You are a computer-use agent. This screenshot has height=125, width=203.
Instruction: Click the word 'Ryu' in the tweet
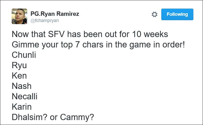click(x=19, y=65)
